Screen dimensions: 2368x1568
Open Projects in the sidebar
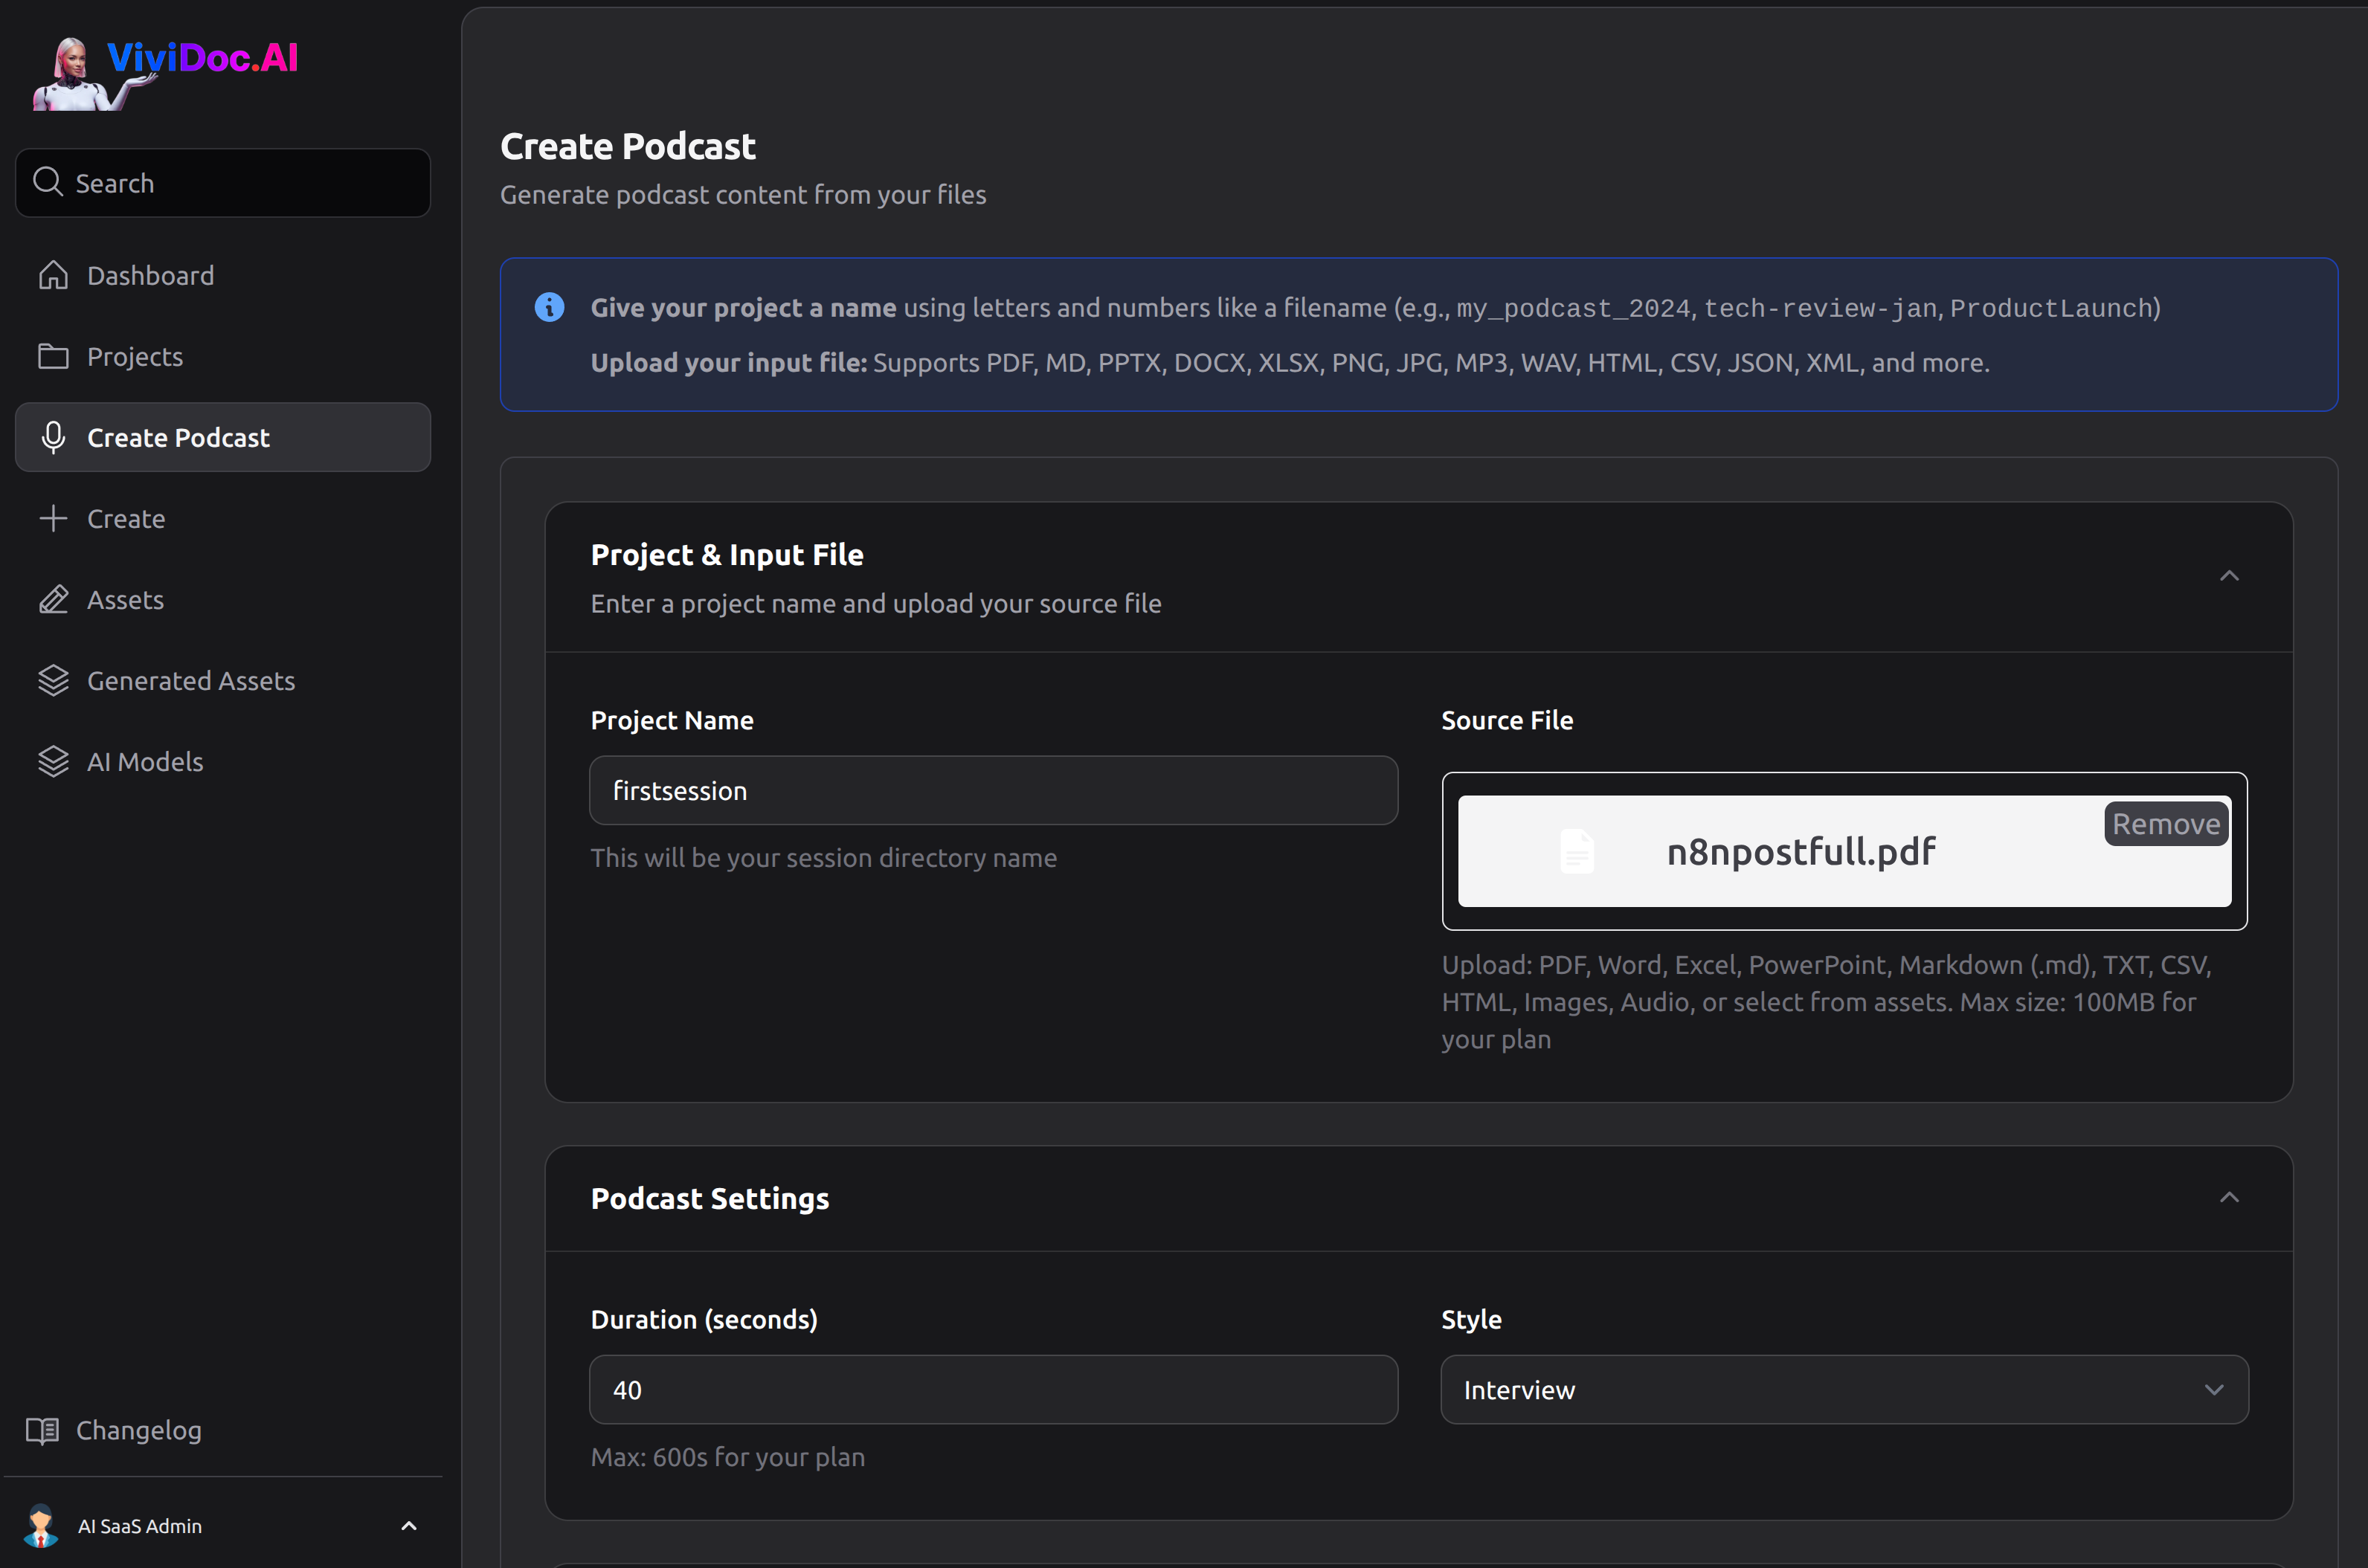tap(135, 356)
